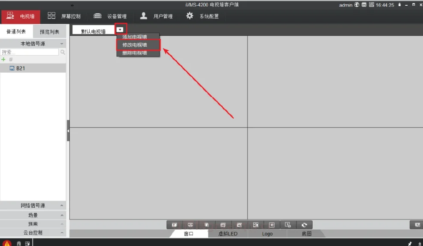Open the 默认电视墙 dropdown arrow
The height and width of the screenshot is (246, 423).
pos(120,30)
